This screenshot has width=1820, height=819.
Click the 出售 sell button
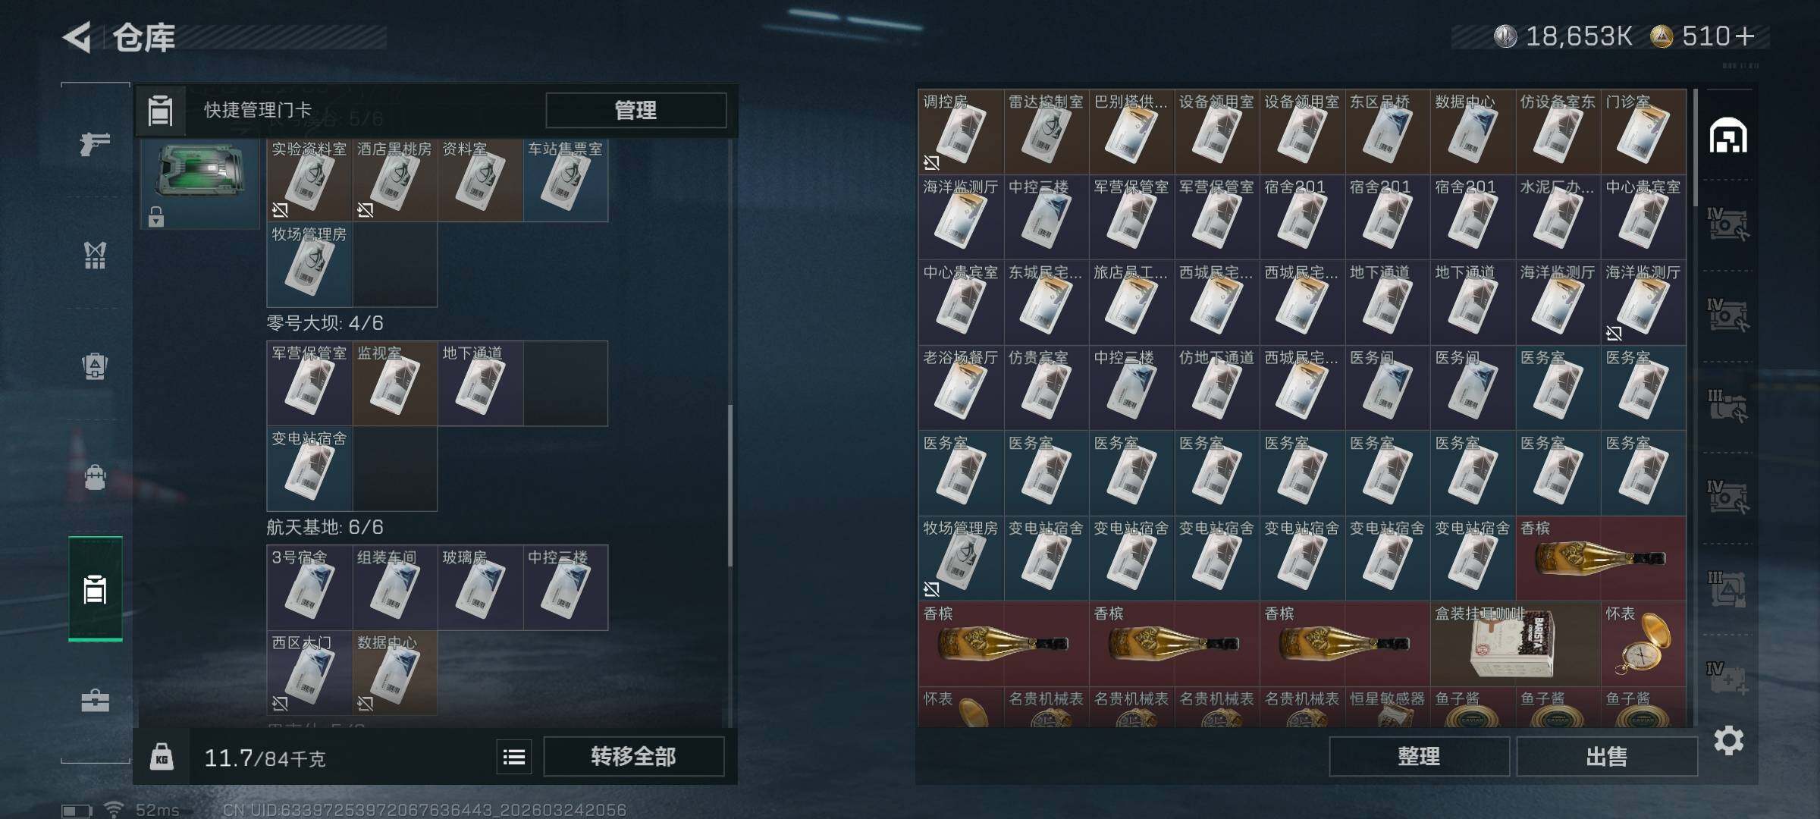point(1607,757)
